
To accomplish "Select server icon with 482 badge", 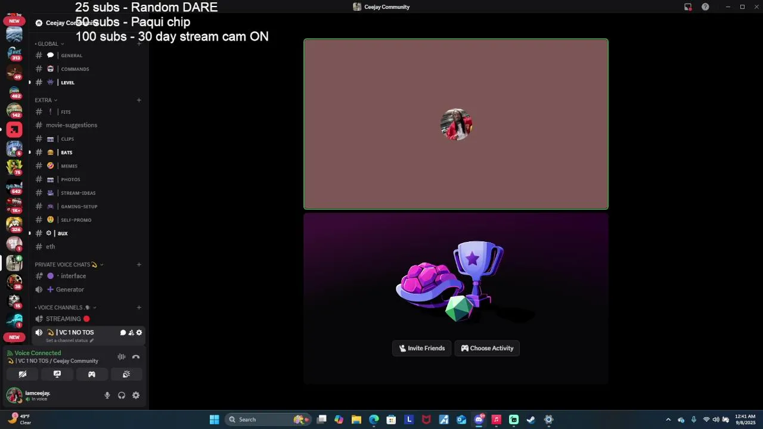I will [x=14, y=91].
